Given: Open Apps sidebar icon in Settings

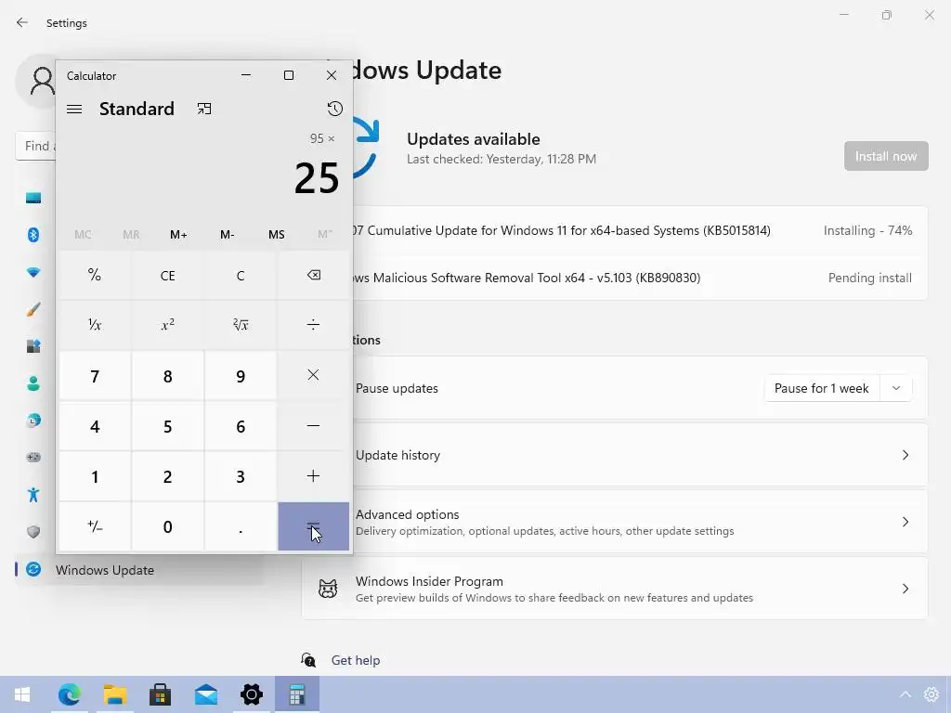Looking at the screenshot, I should click(33, 346).
